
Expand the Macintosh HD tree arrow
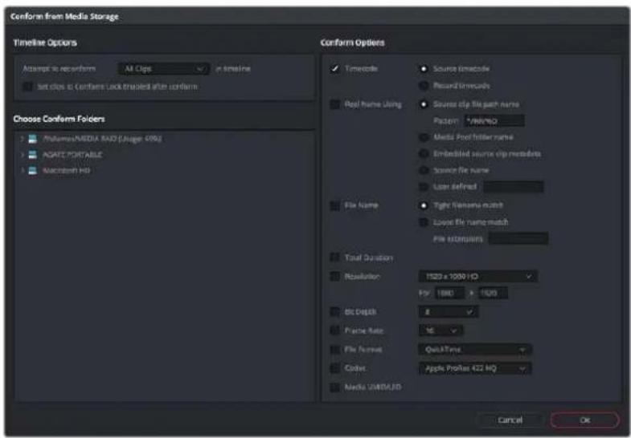pos(23,170)
